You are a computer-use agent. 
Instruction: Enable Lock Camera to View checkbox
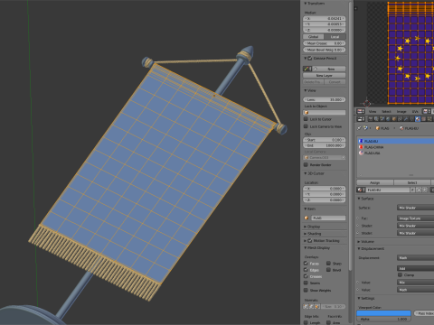pyautogui.click(x=306, y=126)
